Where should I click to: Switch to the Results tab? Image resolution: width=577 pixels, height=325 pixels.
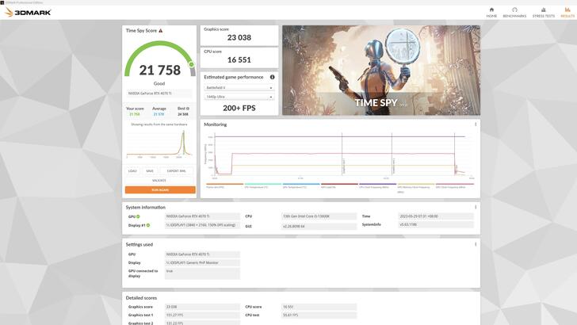567,12
